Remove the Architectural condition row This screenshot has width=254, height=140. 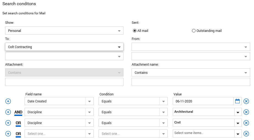[246, 112]
